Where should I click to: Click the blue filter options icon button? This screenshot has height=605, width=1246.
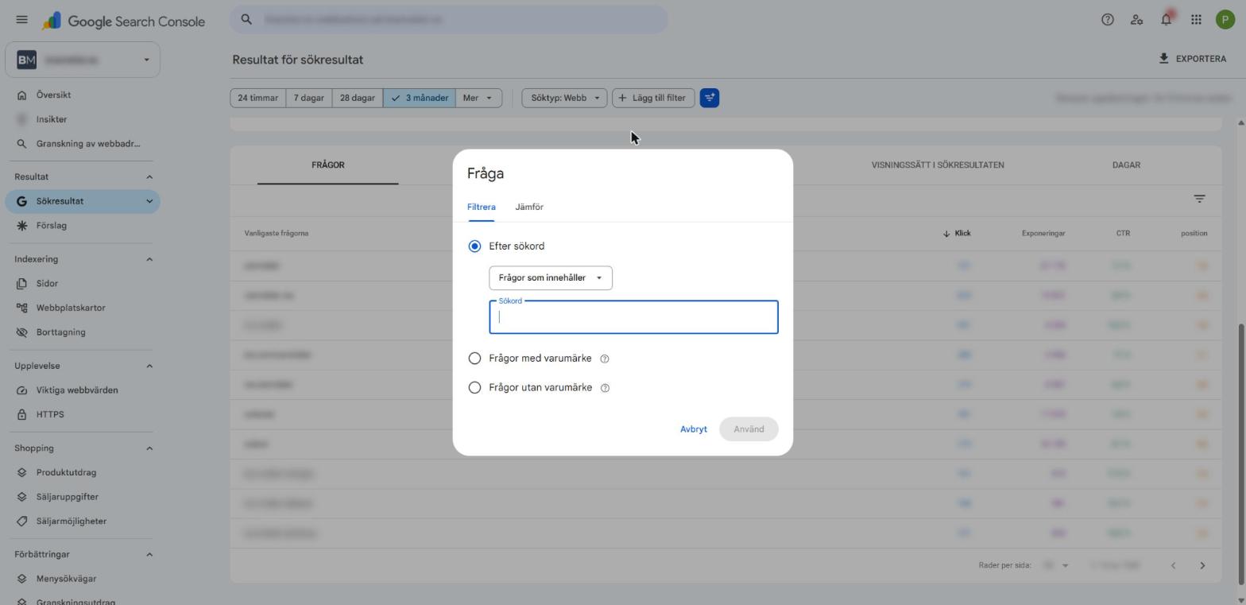709,98
